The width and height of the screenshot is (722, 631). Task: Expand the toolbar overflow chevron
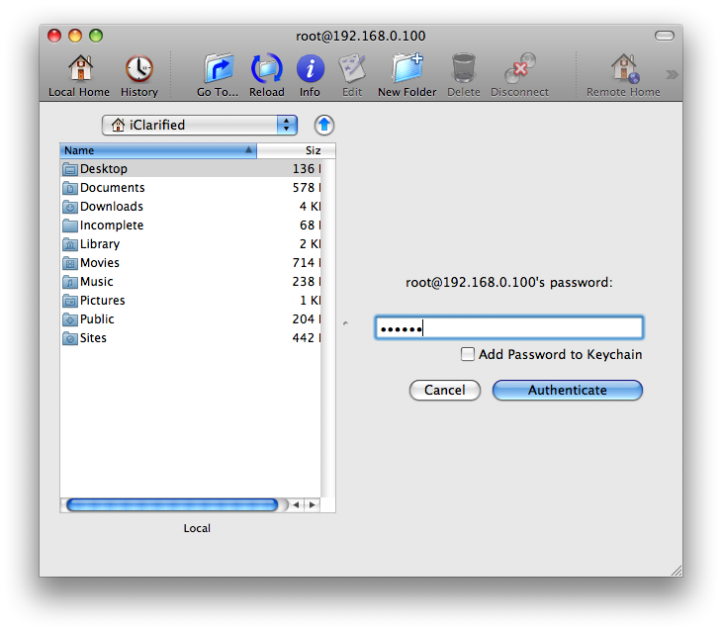pyautogui.click(x=672, y=74)
